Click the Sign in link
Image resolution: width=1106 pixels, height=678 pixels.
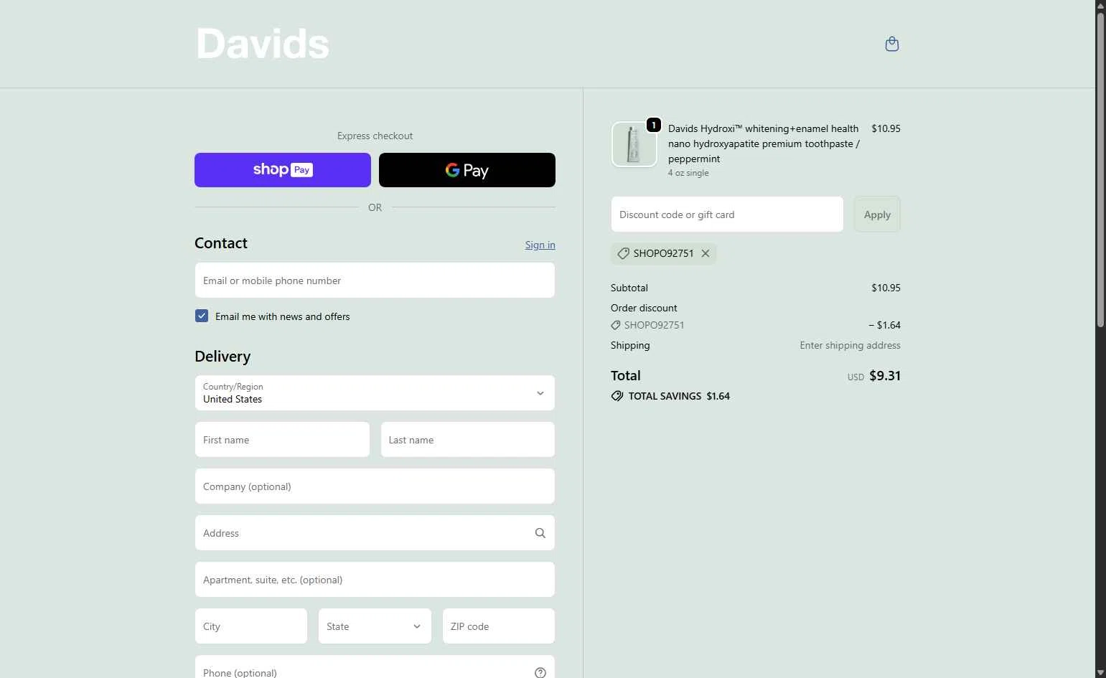click(x=540, y=245)
